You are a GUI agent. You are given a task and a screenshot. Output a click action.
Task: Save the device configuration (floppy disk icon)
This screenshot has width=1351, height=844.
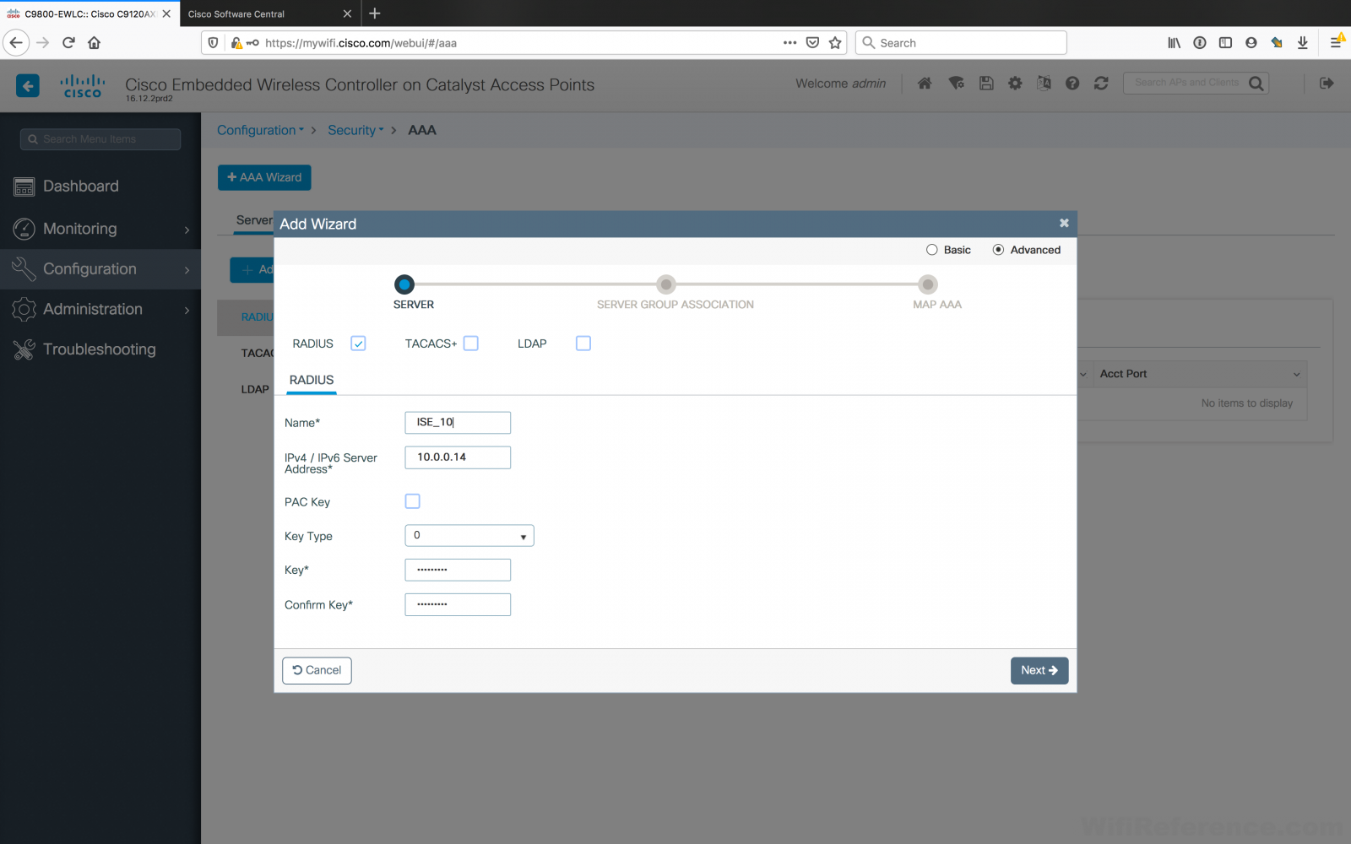click(x=986, y=83)
